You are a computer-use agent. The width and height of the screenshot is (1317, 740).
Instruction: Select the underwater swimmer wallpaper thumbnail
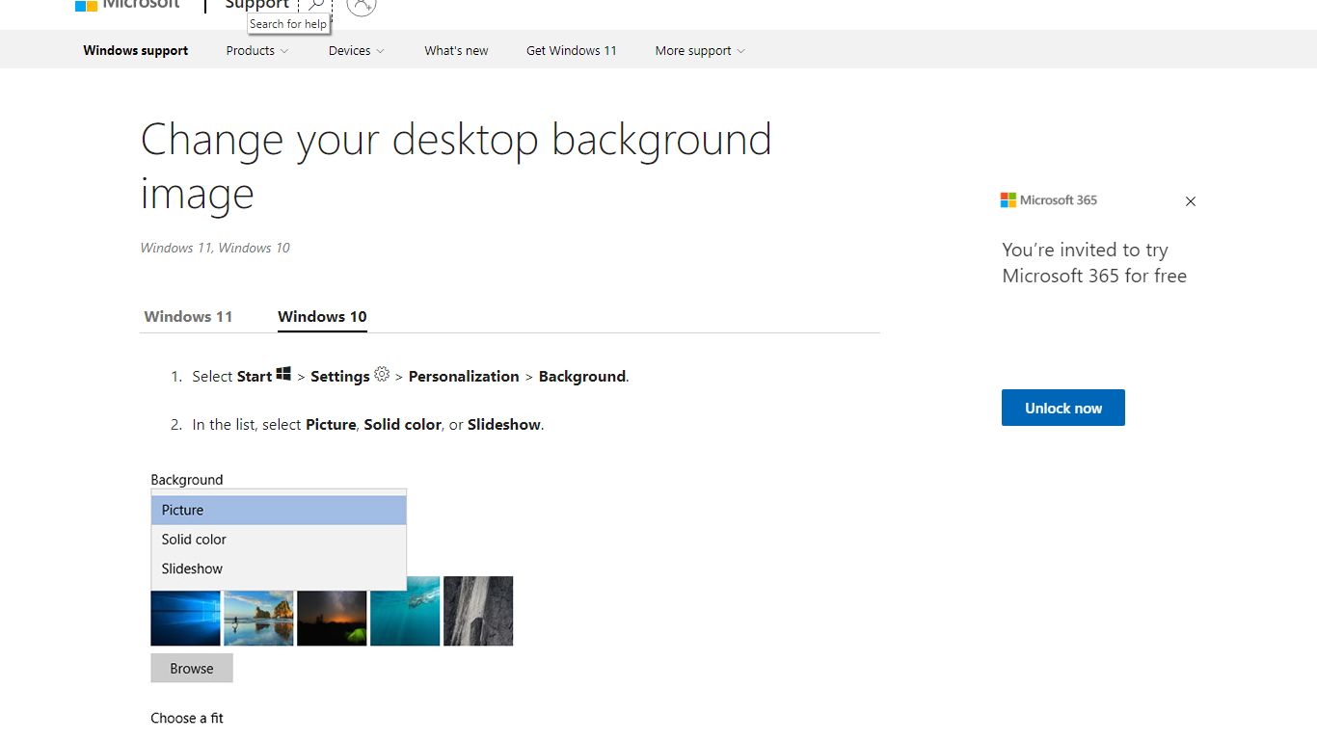405,611
